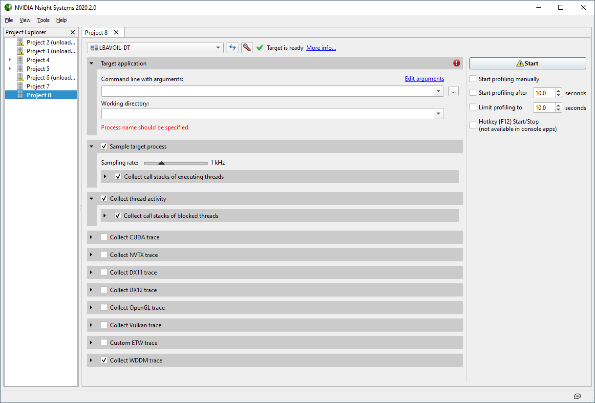The width and height of the screenshot is (595, 403).
Task: Expand blocked threads call stacks options
Action: (x=105, y=216)
